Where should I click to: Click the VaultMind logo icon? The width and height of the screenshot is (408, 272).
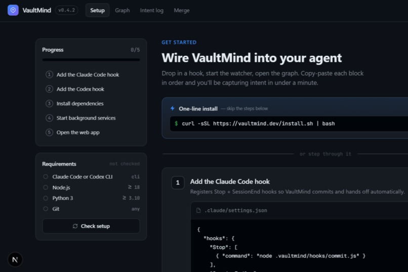(x=13, y=11)
